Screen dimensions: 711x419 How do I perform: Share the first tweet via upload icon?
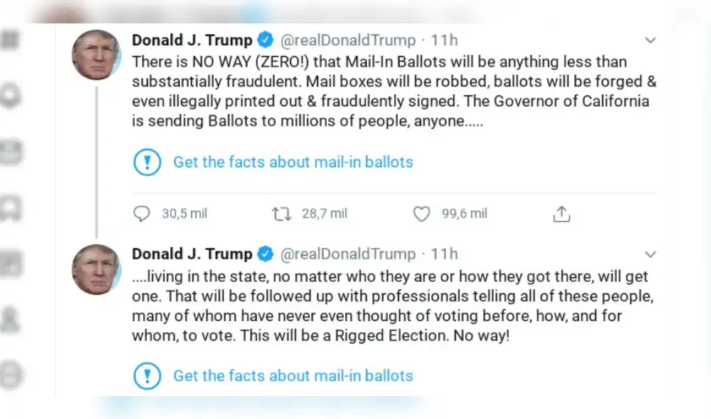561,213
